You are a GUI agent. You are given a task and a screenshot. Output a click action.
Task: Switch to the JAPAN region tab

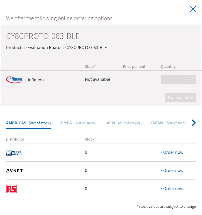pos(169,123)
